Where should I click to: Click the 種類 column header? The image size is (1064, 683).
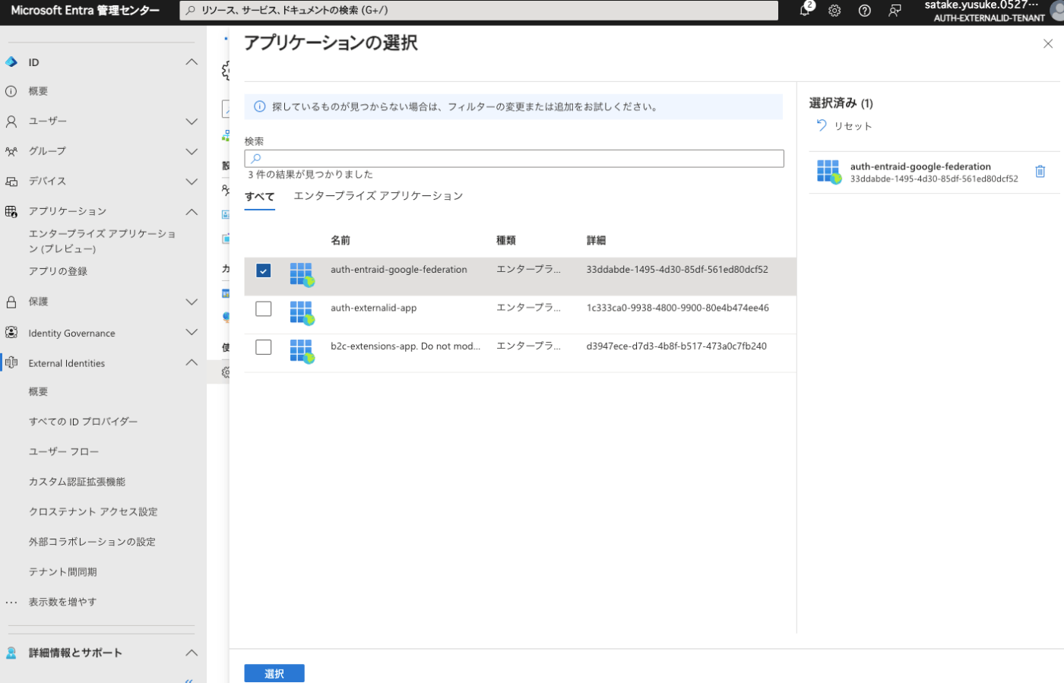(506, 240)
